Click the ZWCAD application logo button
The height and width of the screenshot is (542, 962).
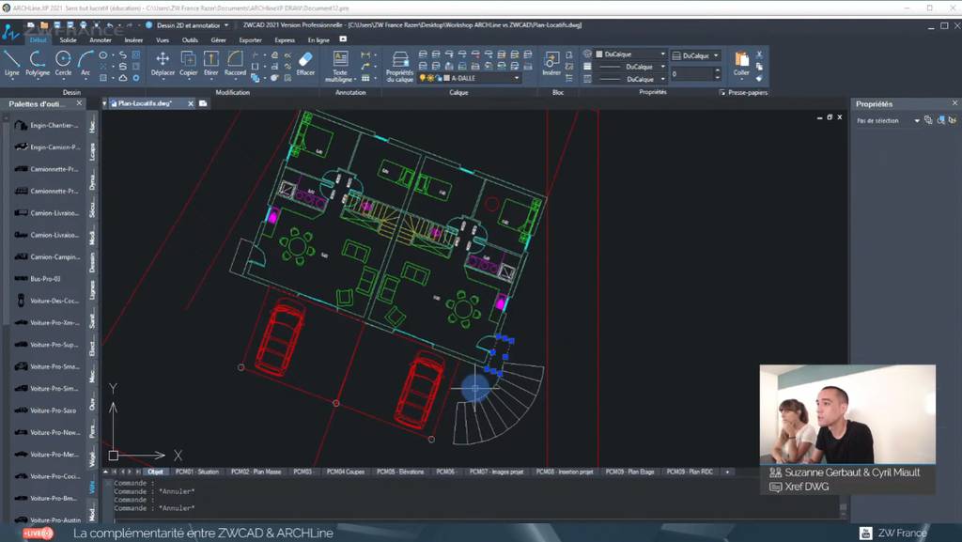[x=10, y=31]
